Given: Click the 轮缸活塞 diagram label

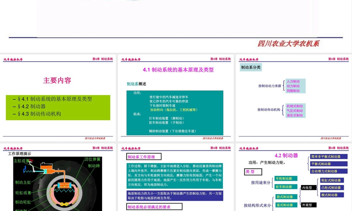Looking at the screenshot, I should pyautogui.click(x=23, y=193).
